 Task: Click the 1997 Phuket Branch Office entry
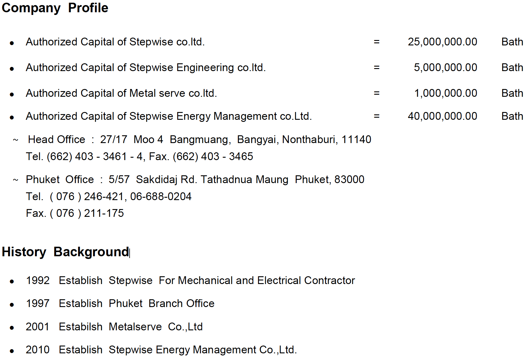pos(120,303)
